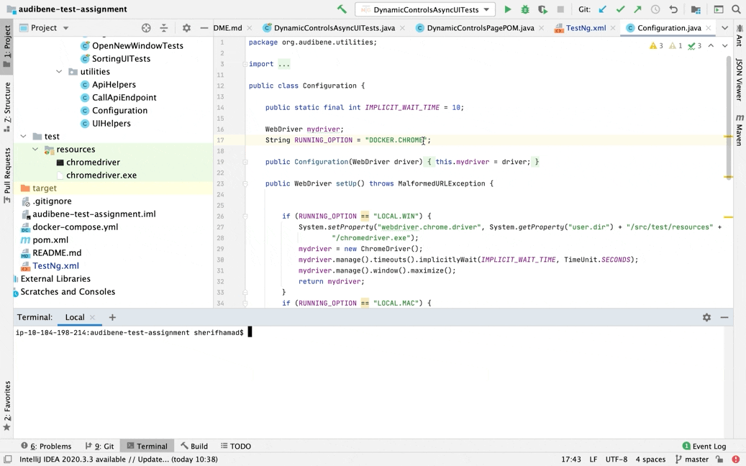The image size is (746, 466).
Task: Click Collapse All icon in Project panel
Action: click(164, 28)
